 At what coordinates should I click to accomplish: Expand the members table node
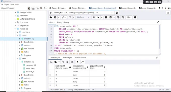tap(17, 32)
